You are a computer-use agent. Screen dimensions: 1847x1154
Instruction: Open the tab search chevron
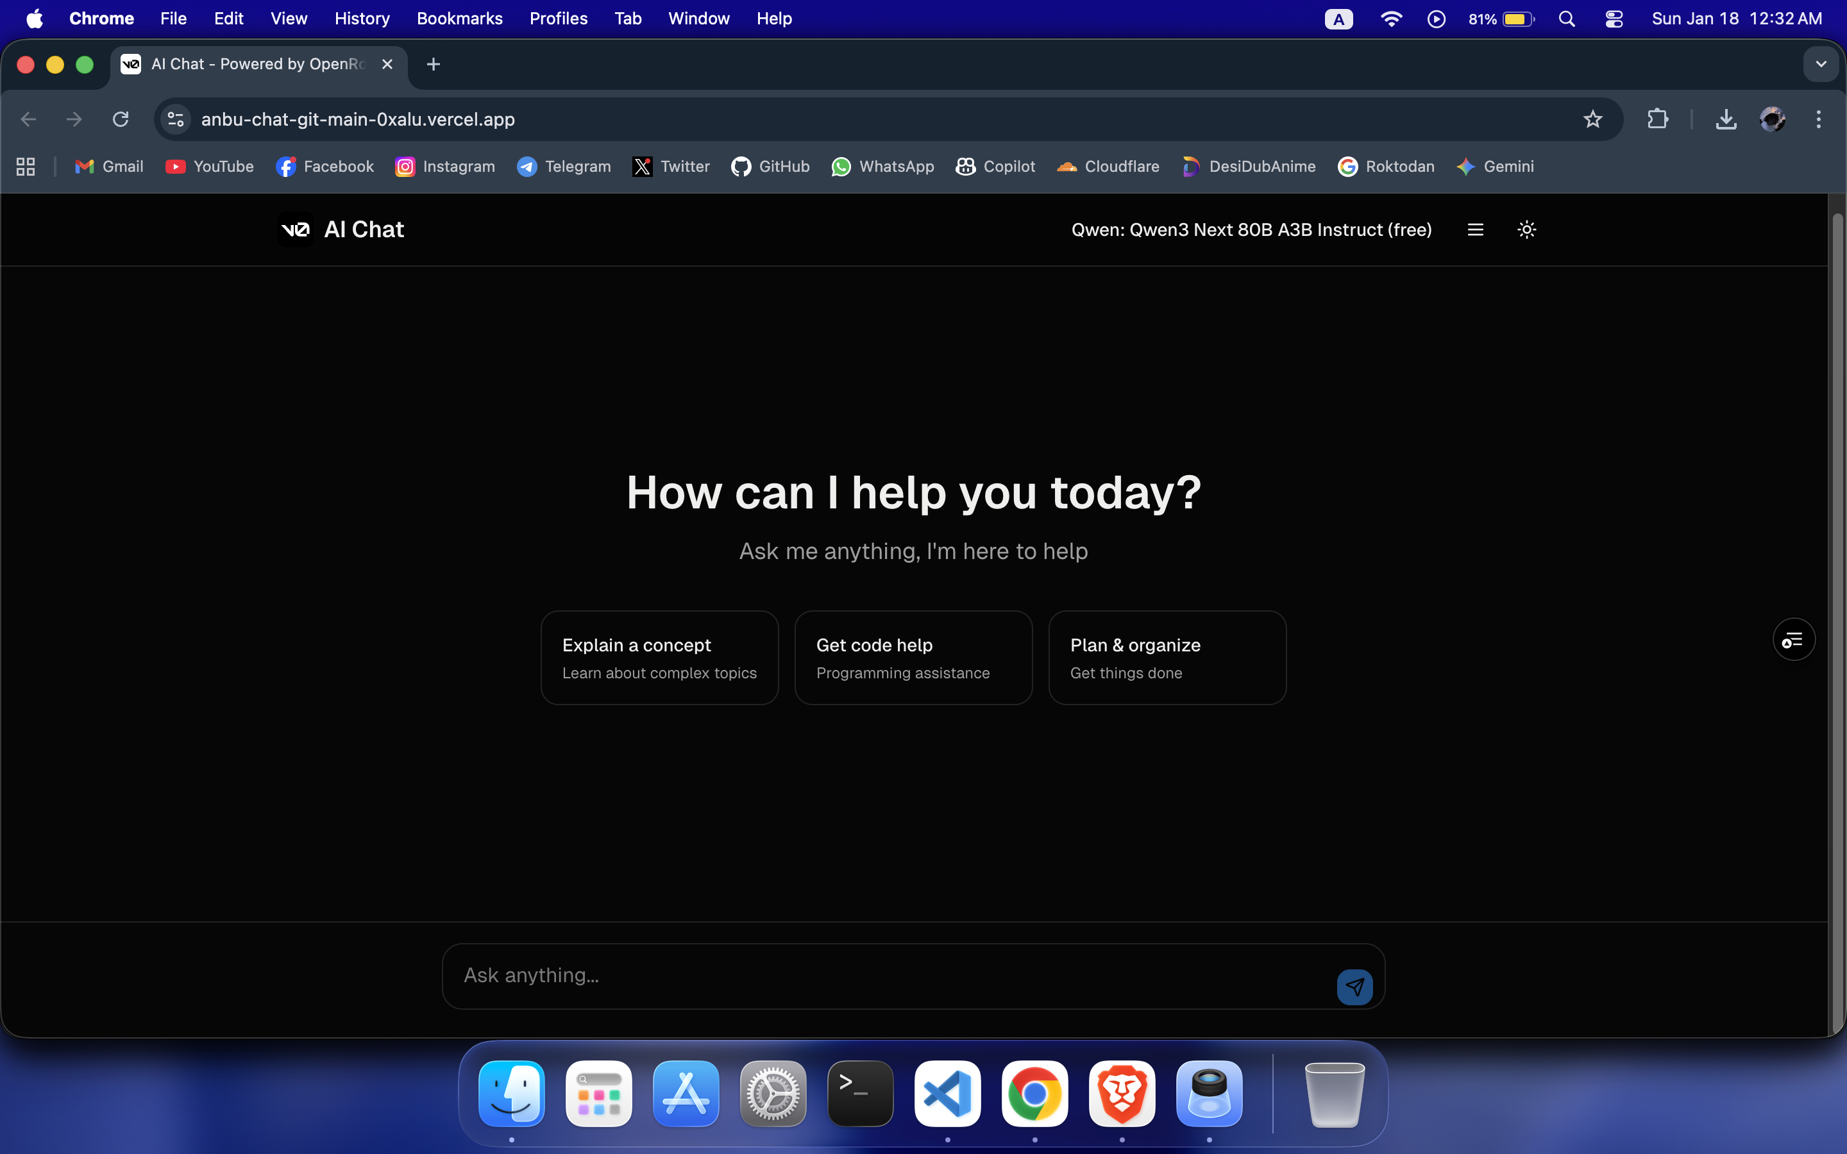click(1822, 64)
